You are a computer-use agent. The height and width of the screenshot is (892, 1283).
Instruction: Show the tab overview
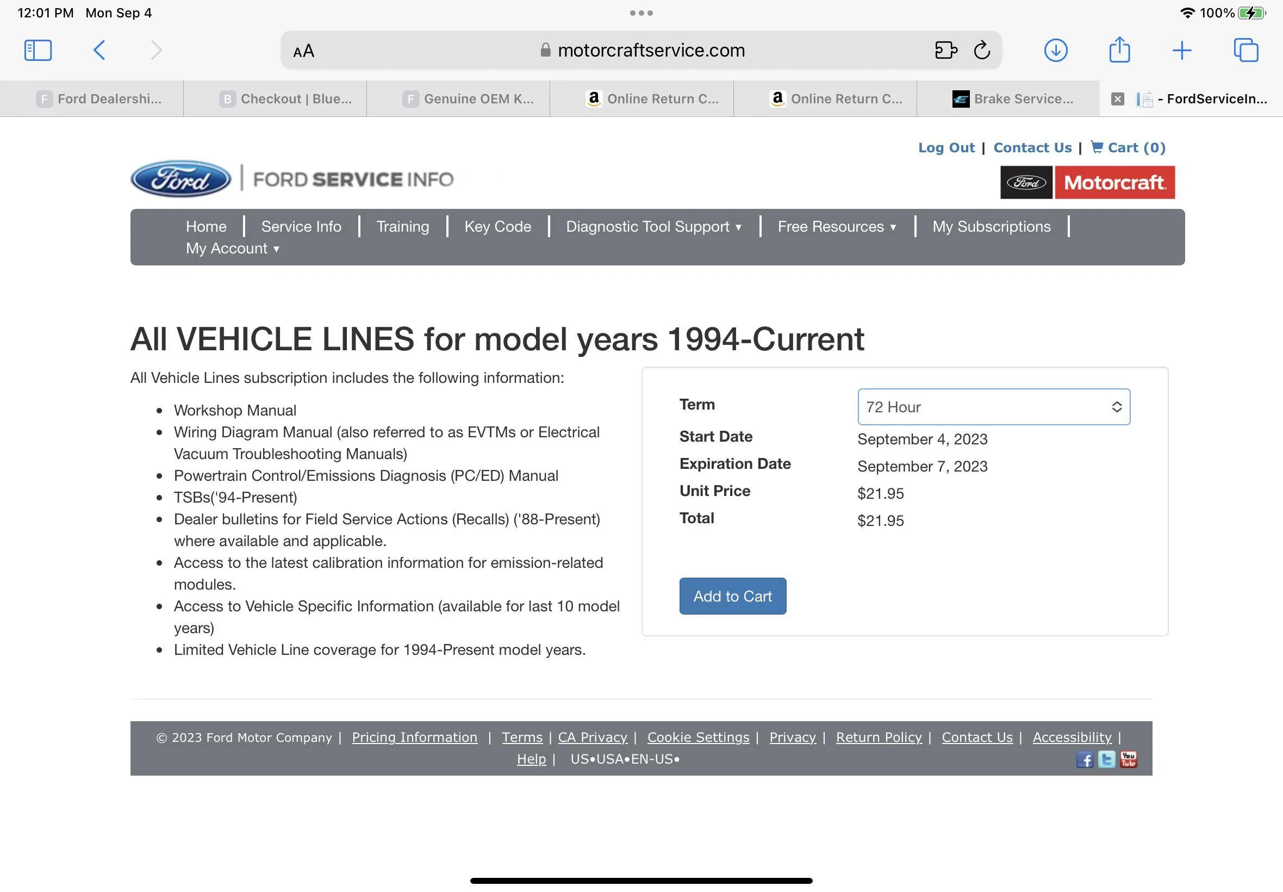click(1245, 50)
